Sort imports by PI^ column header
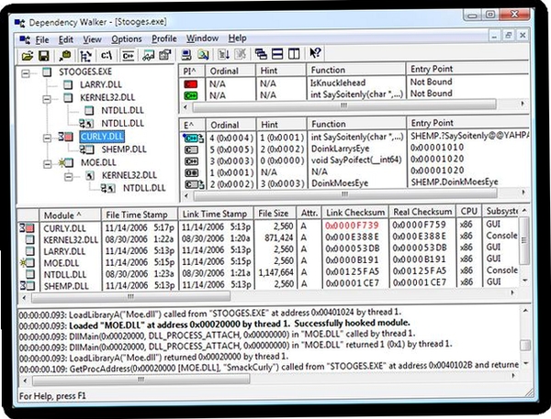This screenshot has height=419, width=551. (x=192, y=71)
